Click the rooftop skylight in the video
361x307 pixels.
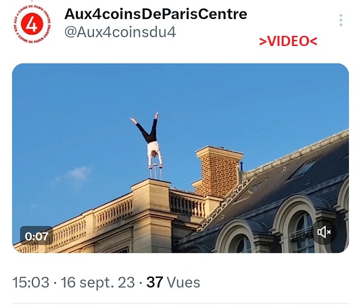(x=304, y=168)
